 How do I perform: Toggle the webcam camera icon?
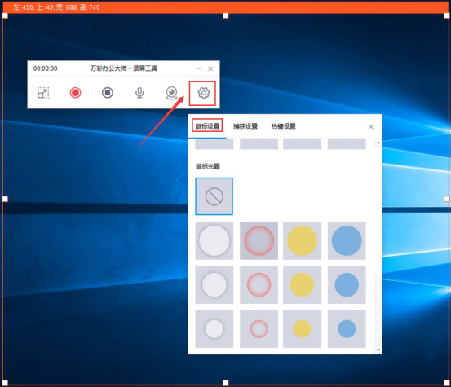click(172, 93)
